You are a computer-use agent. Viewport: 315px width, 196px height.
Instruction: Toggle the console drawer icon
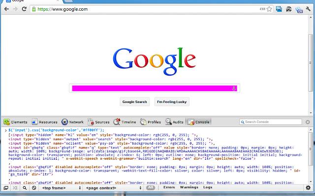tap(15, 188)
